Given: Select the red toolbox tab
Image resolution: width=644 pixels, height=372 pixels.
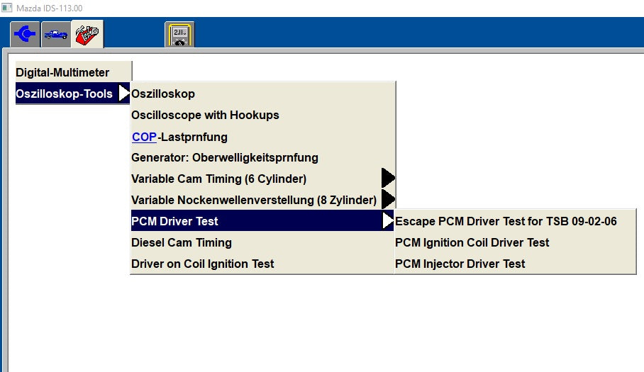Looking at the screenshot, I should click(88, 34).
